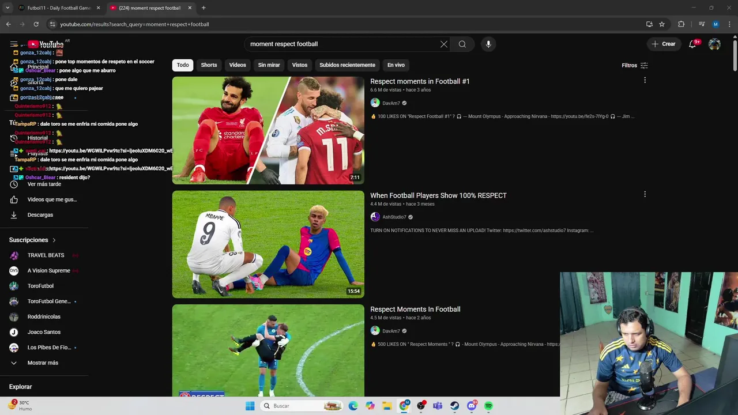The height and width of the screenshot is (415, 738).
Task: Open File Explorer from the taskbar
Action: 387,406
